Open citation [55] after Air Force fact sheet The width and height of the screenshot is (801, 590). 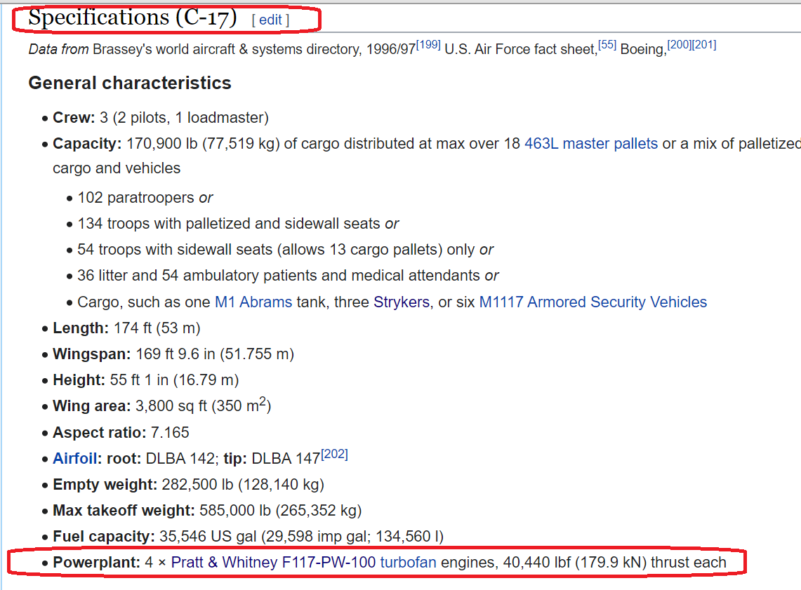[x=607, y=45]
